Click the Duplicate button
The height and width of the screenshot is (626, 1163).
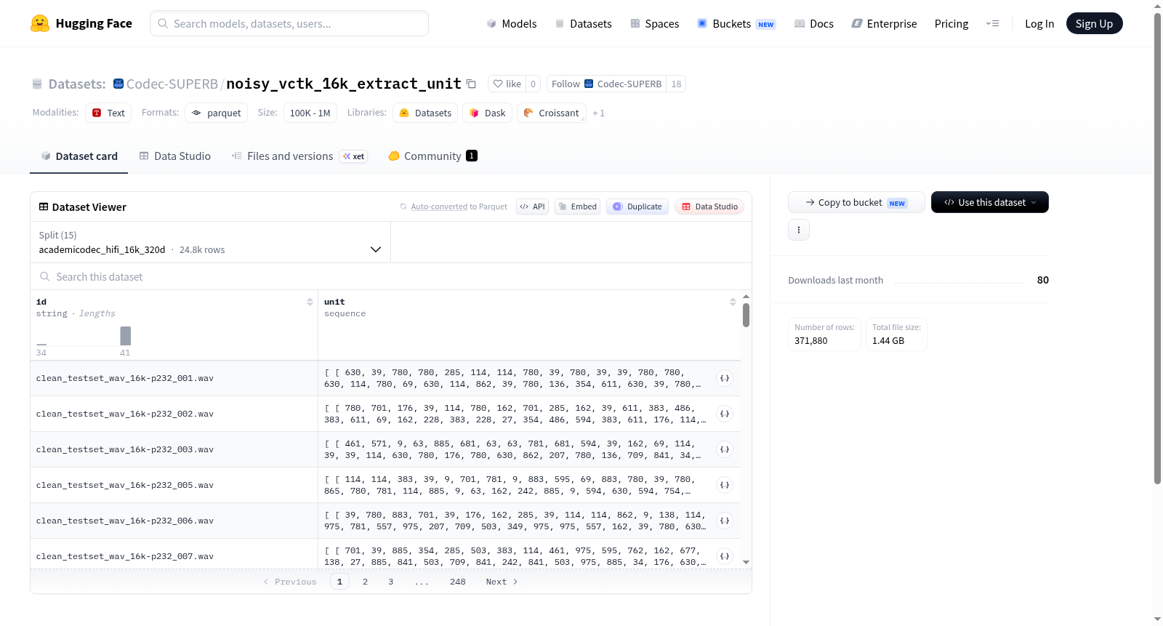click(x=637, y=206)
